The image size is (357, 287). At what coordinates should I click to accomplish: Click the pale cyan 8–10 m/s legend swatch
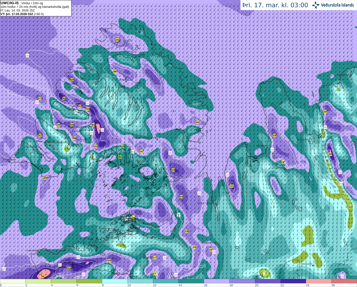[115, 281]
